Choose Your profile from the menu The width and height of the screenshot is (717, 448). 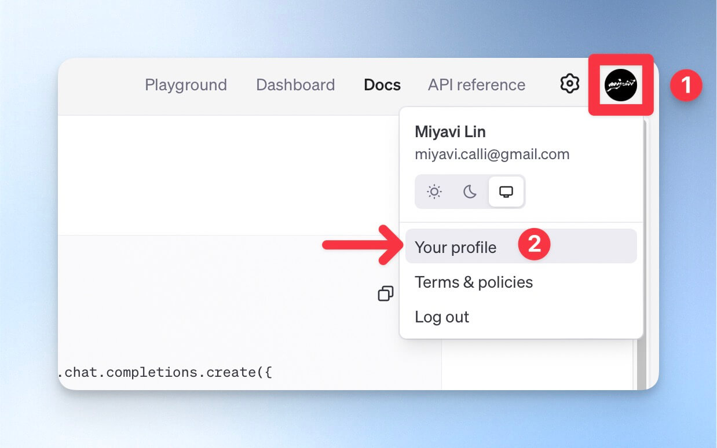[521, 247]
